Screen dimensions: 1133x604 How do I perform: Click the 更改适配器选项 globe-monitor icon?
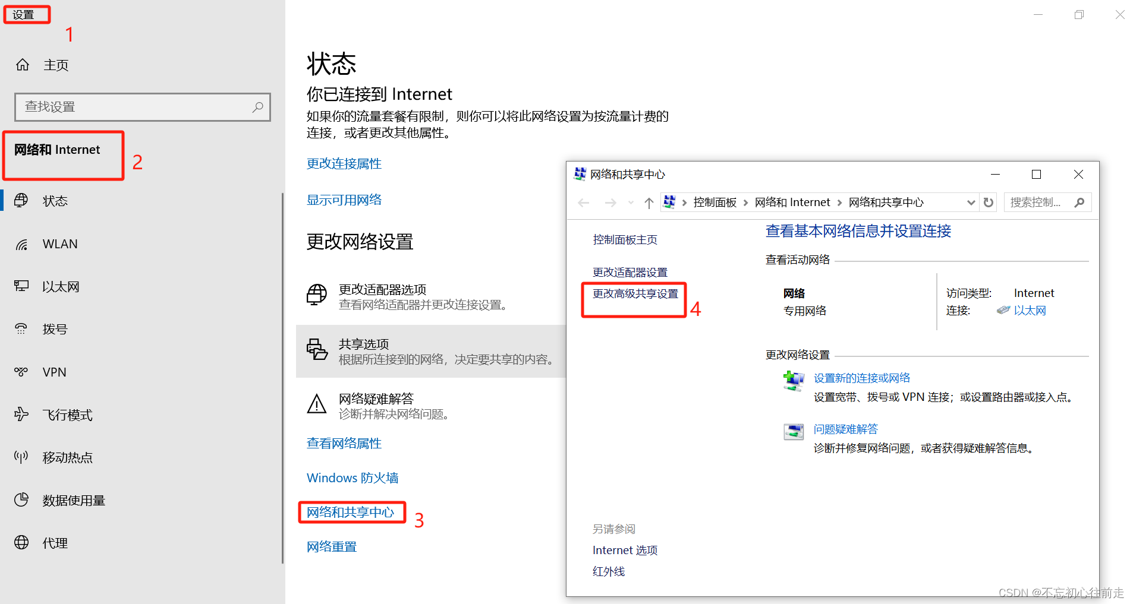click(317, 295)
